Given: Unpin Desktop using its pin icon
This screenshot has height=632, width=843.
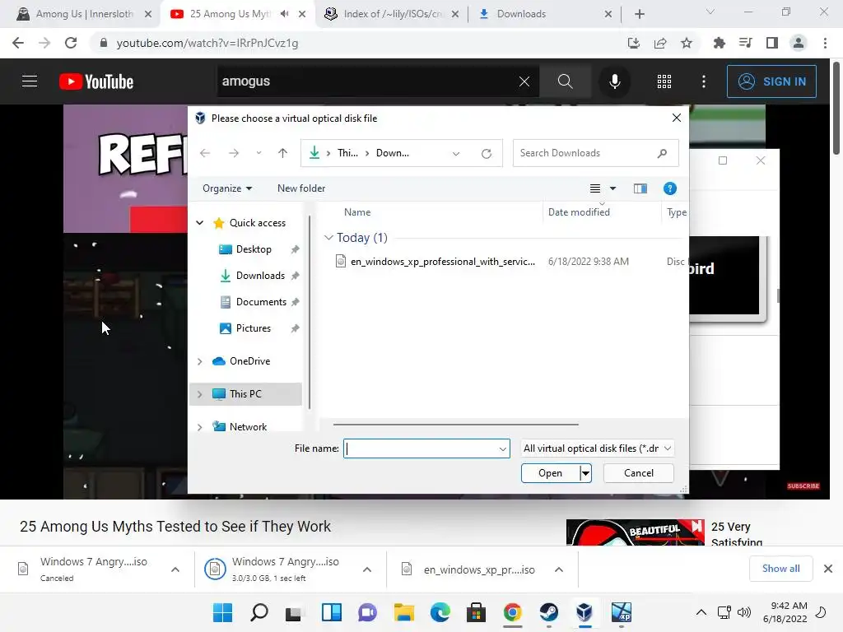Looking at the screenshot, I should (x=296, y=249).
